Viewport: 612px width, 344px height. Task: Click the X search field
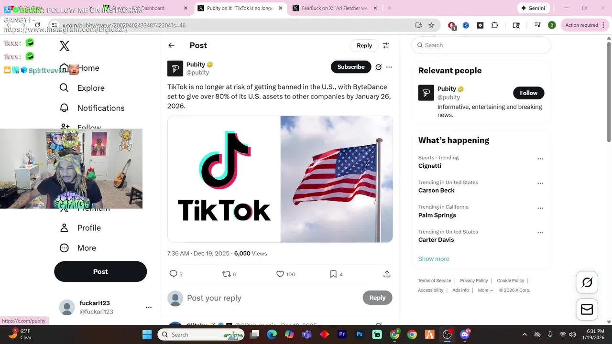[x=481, y=45]
